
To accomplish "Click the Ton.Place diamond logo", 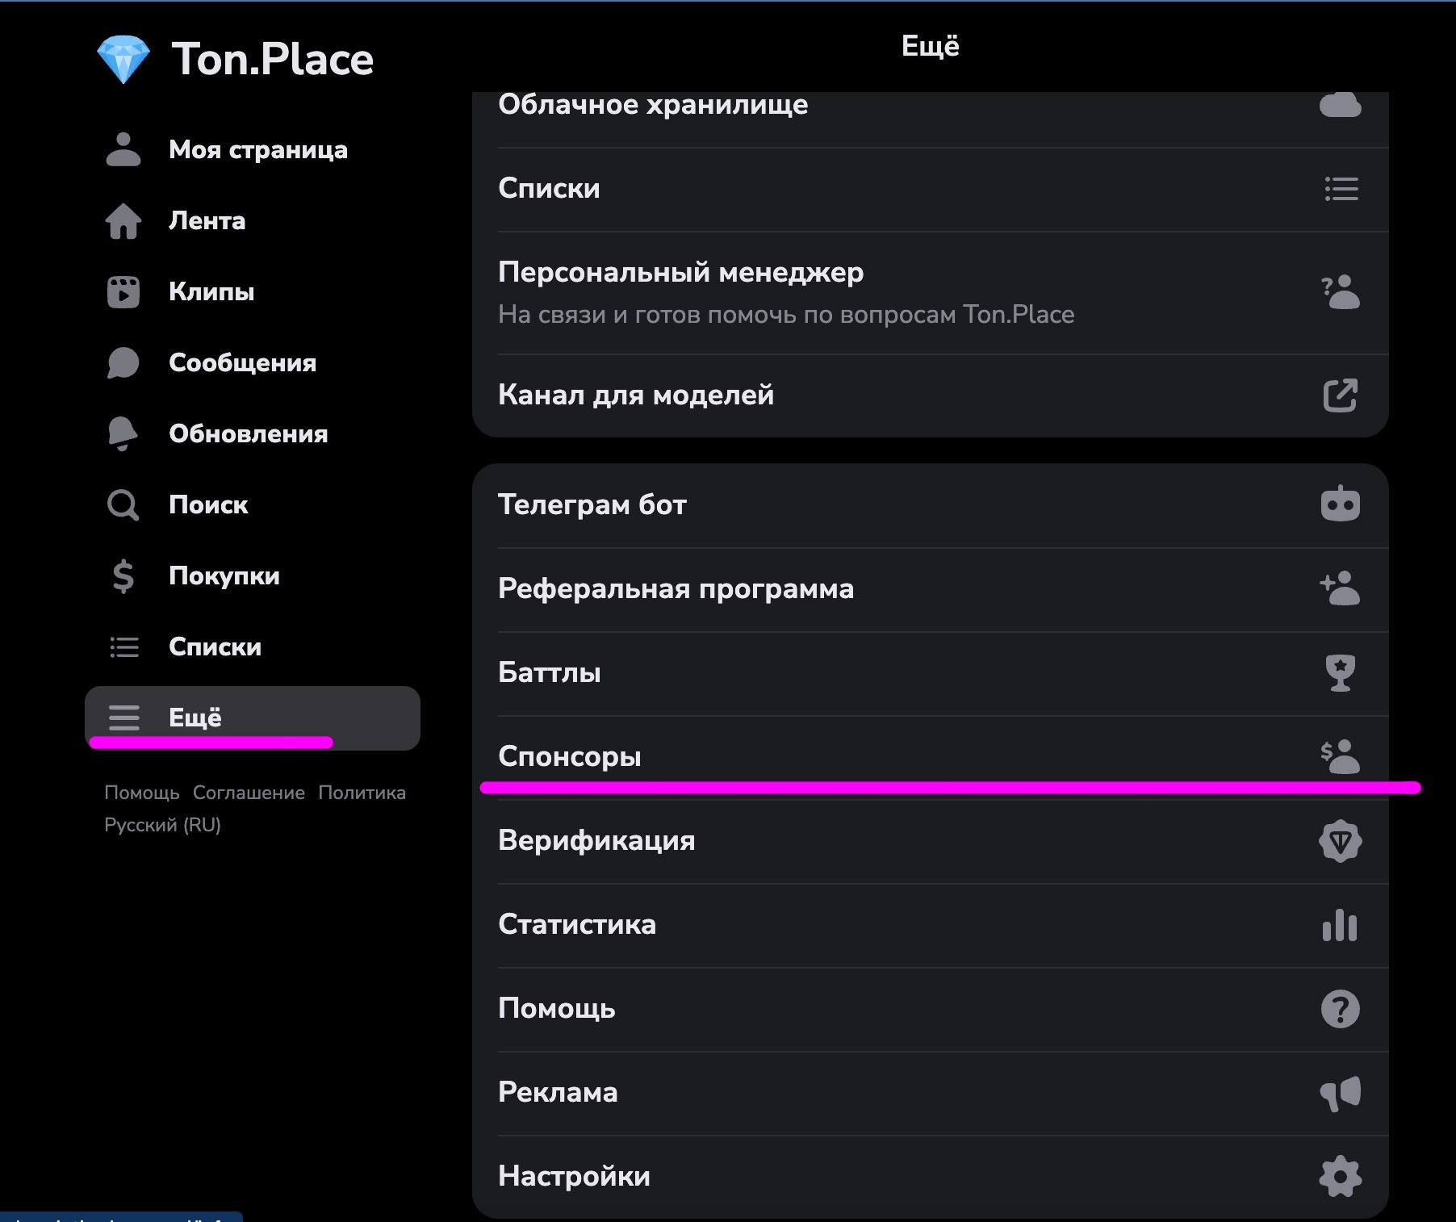I will 123,59.
